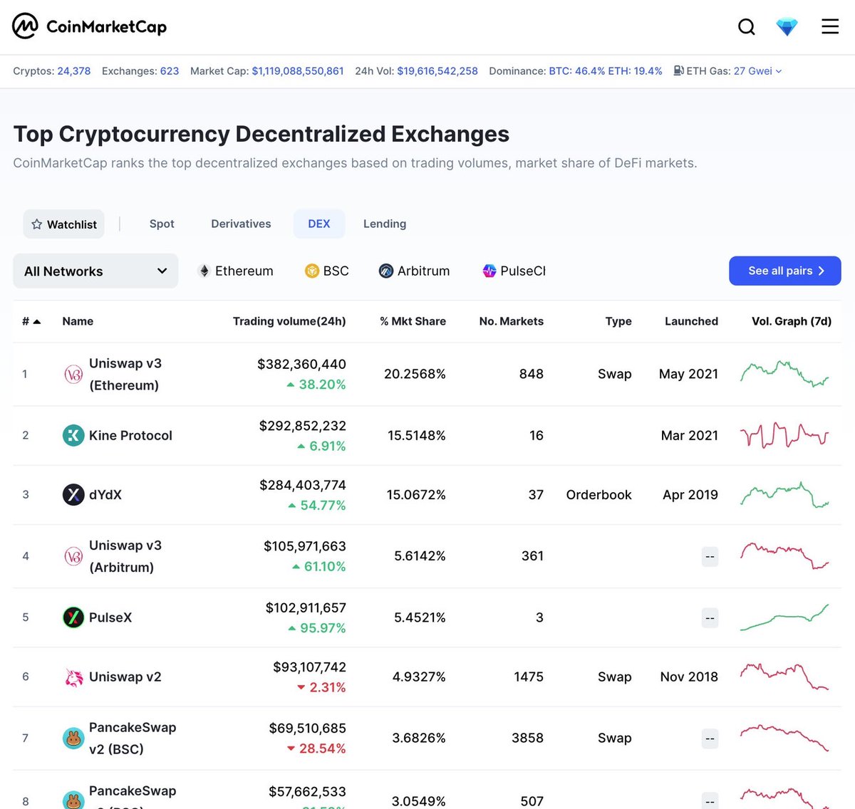Click the Arbitrum network logo icon
This screenshot has height=809, width=855.
point(386,271)
